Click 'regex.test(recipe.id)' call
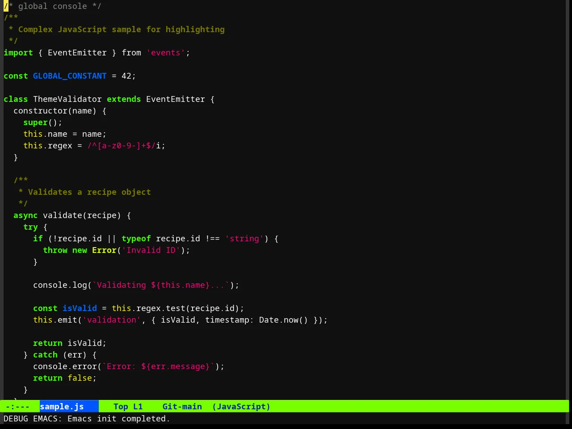This screenshot has height=429, width=572. [x=188, y=308]
